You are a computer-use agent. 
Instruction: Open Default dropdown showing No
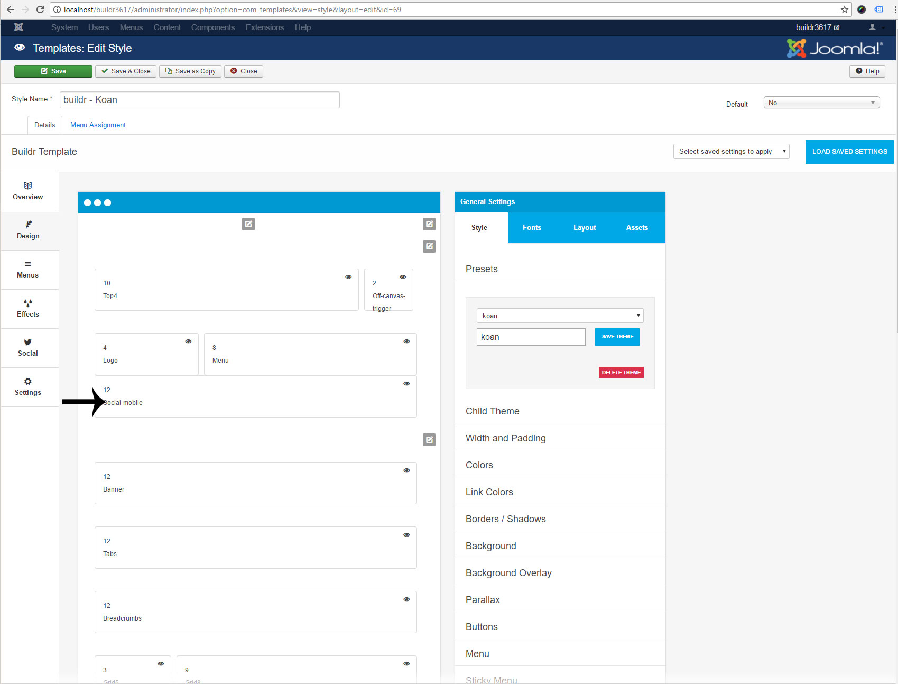[821, 103]
